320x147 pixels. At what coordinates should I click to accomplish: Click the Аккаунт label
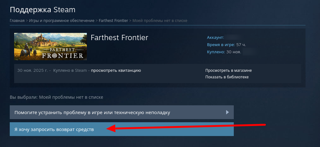coord(216,37)
